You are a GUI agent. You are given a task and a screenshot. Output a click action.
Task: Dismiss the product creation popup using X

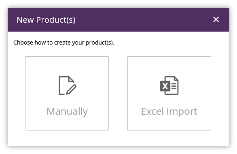pos(216,19)
